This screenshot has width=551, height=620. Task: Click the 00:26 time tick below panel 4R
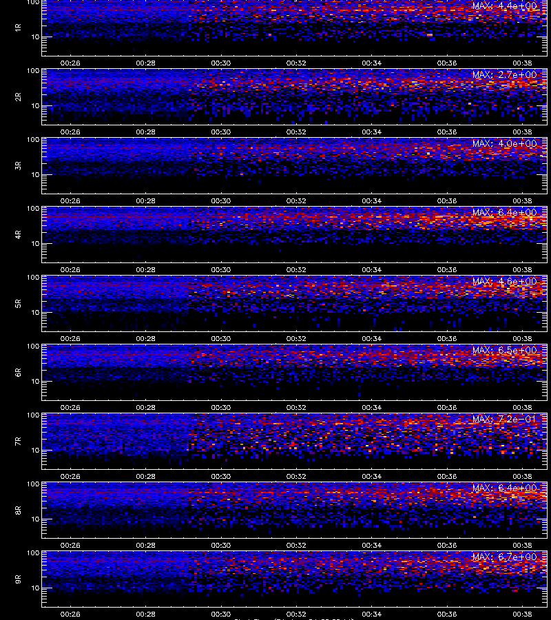click(x=70, y=269)
